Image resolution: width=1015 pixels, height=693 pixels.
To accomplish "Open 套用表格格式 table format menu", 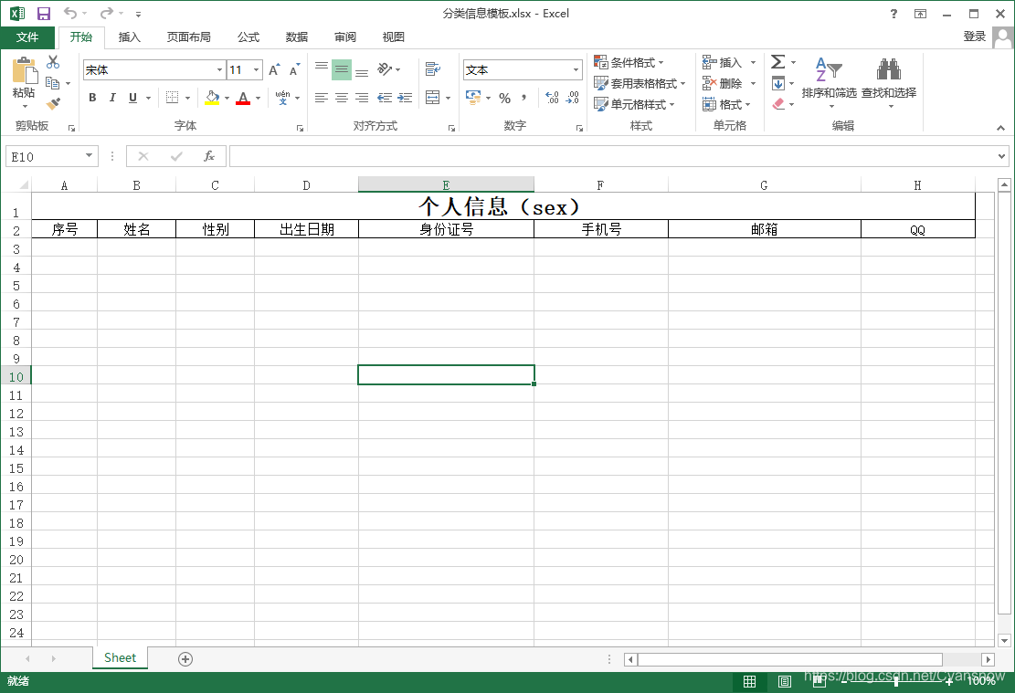I will 640,83.
